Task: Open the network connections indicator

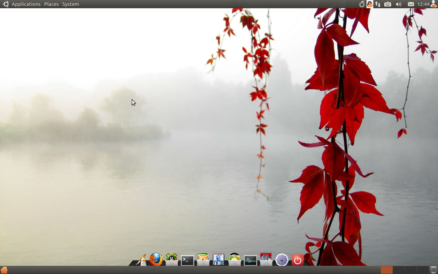Action: click(x=378, y=4)
